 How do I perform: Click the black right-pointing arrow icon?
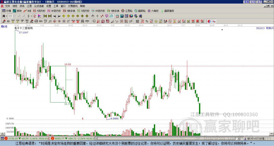coord(59,16)
